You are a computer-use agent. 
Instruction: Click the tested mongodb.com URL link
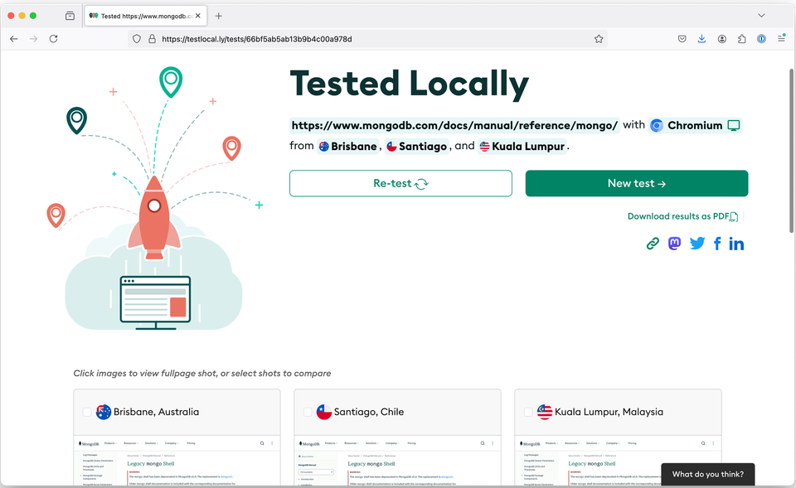click(x=454, y=125)
